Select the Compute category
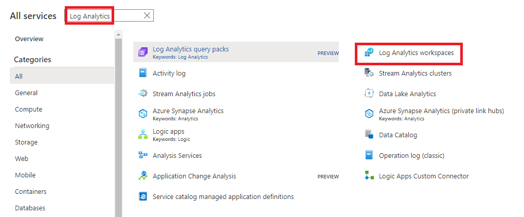 pyautogui.click(x=28, y=110)
